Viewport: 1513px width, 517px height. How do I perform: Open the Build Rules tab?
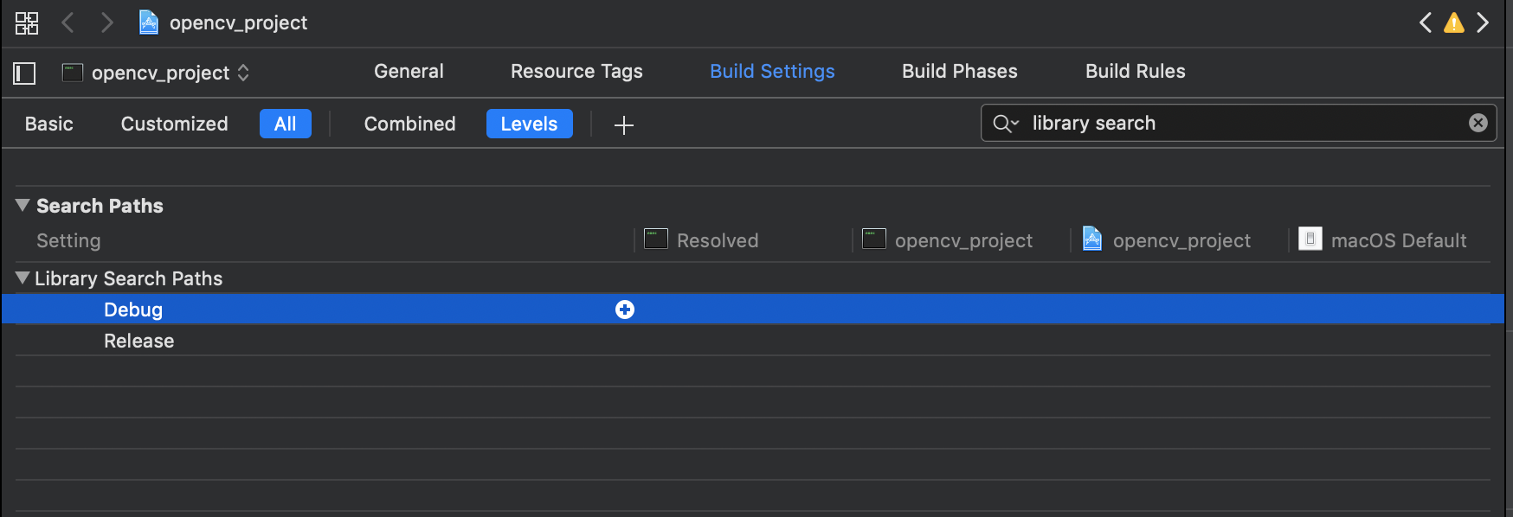pyautogui.click(x=1136, y=72)
